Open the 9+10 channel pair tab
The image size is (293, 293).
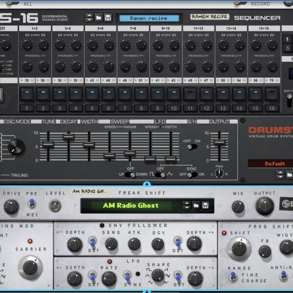point(166,28)
